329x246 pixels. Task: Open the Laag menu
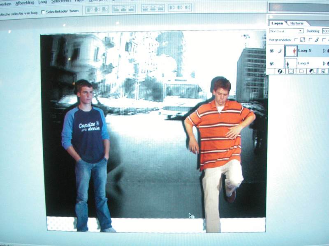(x=43, y=2)
